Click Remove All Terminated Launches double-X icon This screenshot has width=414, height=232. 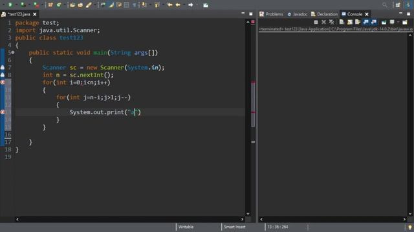click(x=332, y=22)
